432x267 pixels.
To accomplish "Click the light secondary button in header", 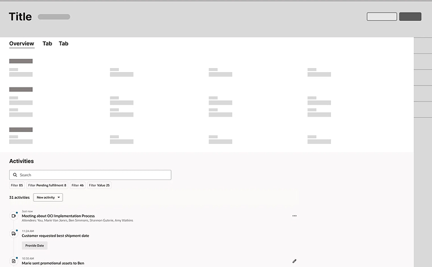I will (x=382, y=16).
